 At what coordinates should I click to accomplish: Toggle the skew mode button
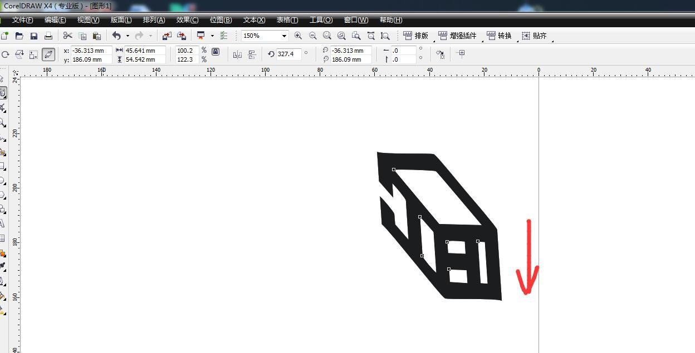coord(48,54)
